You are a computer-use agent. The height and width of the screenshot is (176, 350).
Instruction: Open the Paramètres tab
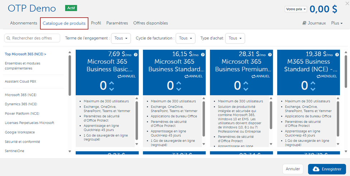(117, 23)
